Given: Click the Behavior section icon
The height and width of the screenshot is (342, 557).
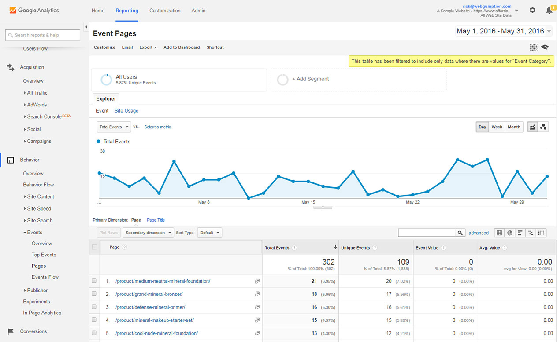Looking at the screenshot, I should (x=11, y=160).
